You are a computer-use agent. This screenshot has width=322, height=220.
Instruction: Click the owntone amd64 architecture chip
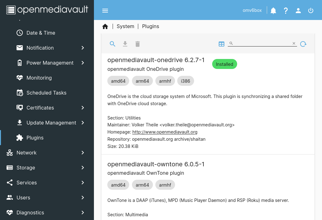(x=118, y=185)
